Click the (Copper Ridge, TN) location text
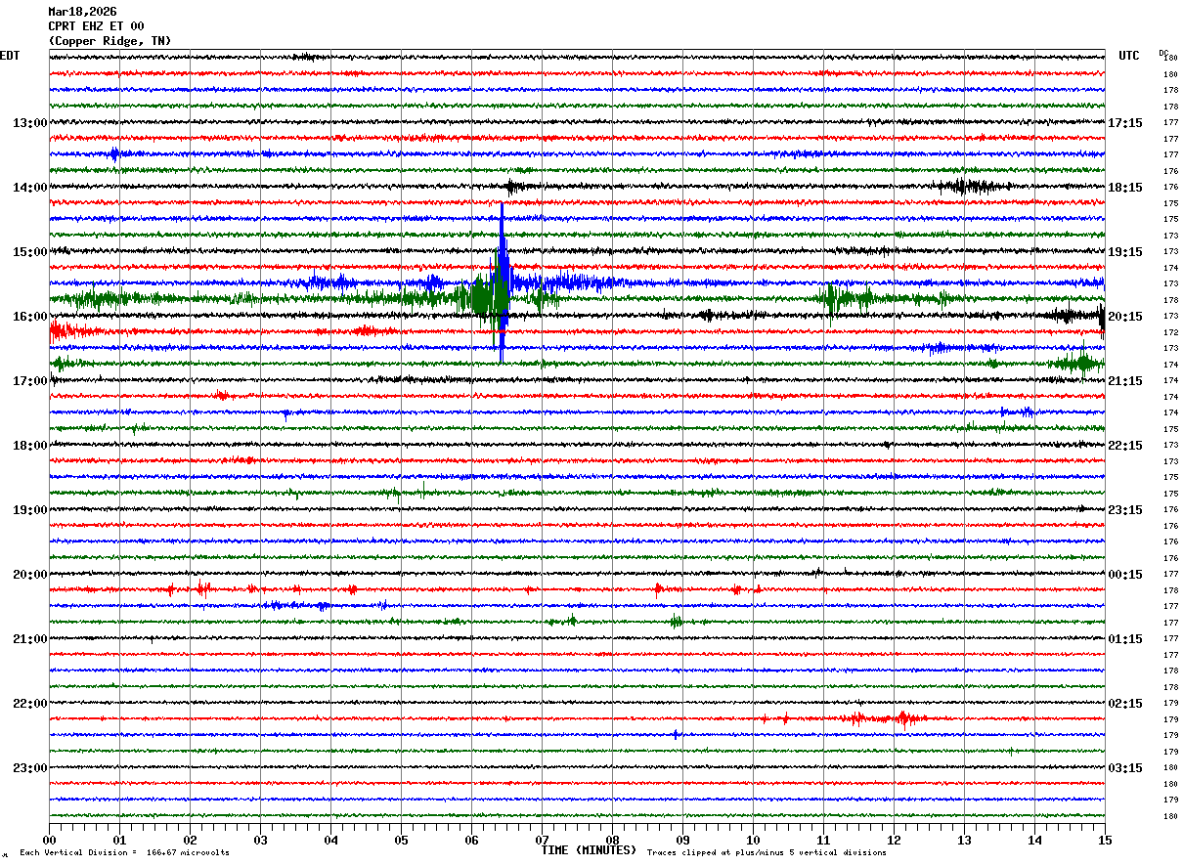Viewport: 1183px width, 866px height. (110, 41)
